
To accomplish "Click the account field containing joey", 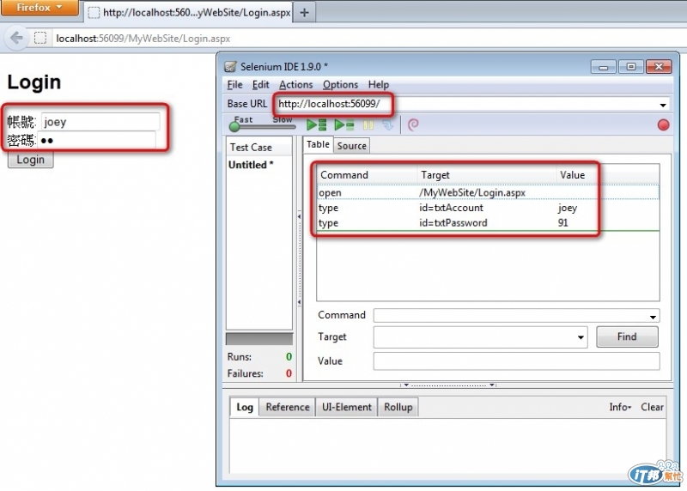I will point(100,121).
